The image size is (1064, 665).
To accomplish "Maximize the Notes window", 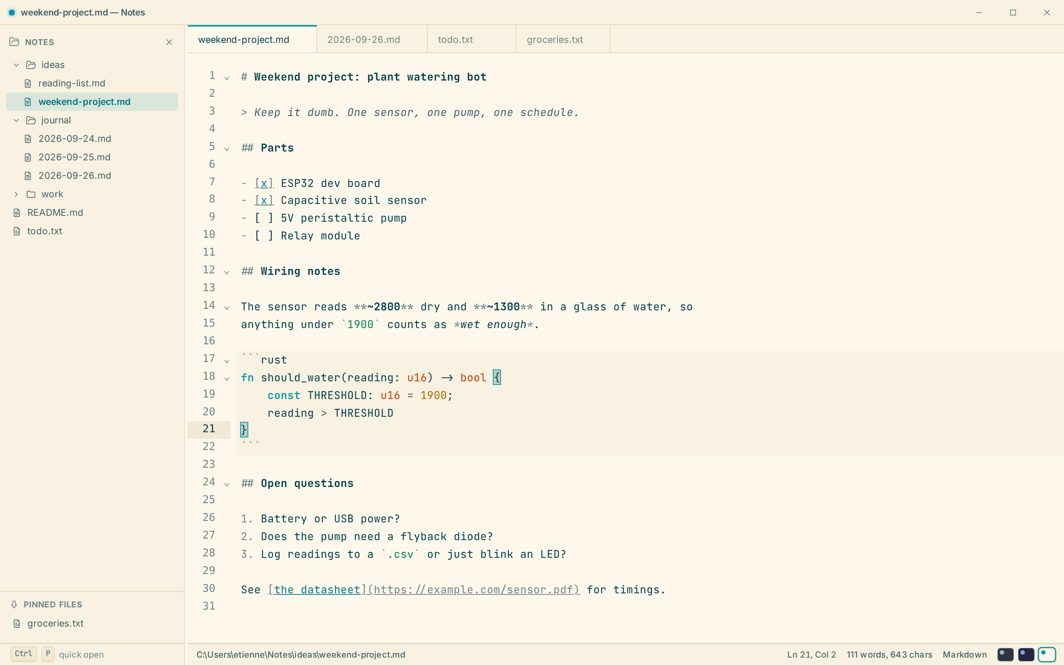I will (1013, 12).
